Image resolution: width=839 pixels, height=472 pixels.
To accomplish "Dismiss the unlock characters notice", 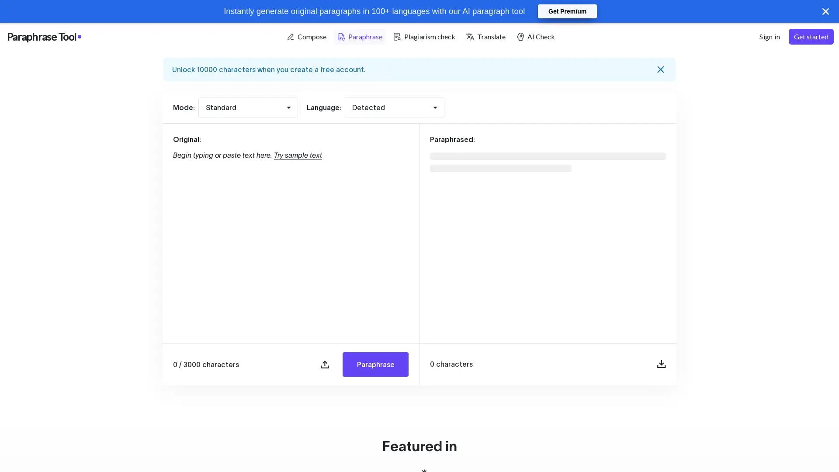I will [660, 69].
